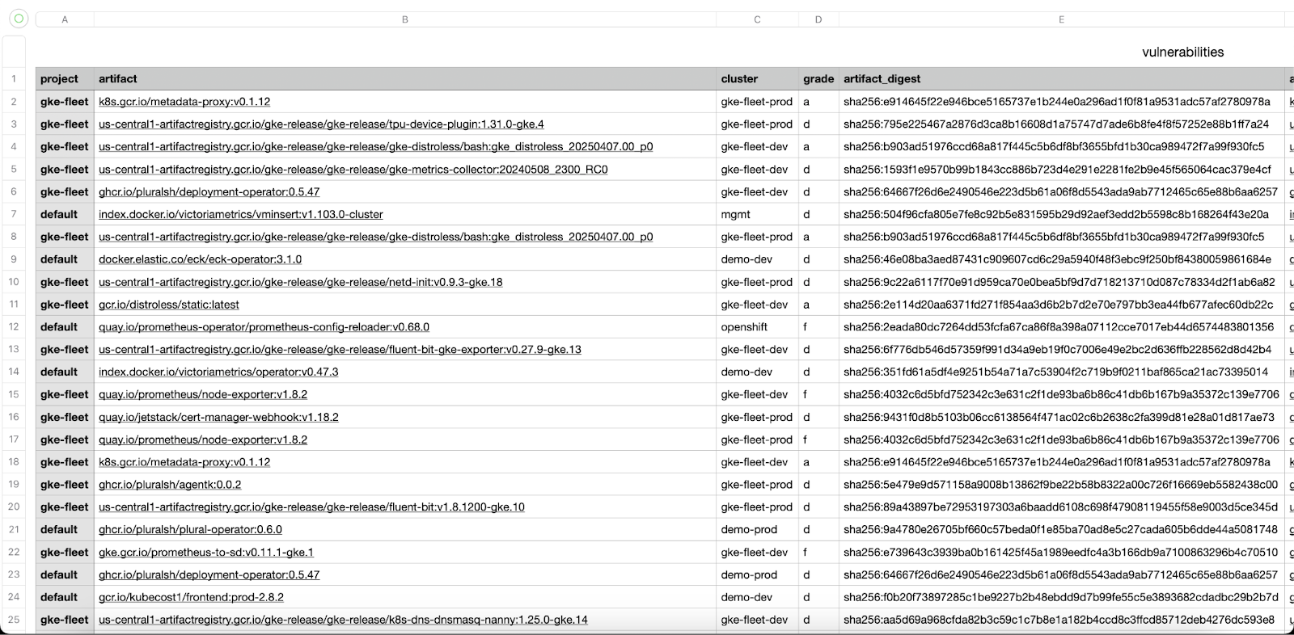Click digest cell starting sha256:9431f0d8b5103
Viewport: 1294px width, 635px height.
1061,418
